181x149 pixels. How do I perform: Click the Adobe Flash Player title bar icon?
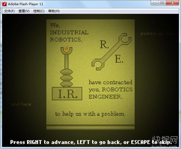click(4, 4)
